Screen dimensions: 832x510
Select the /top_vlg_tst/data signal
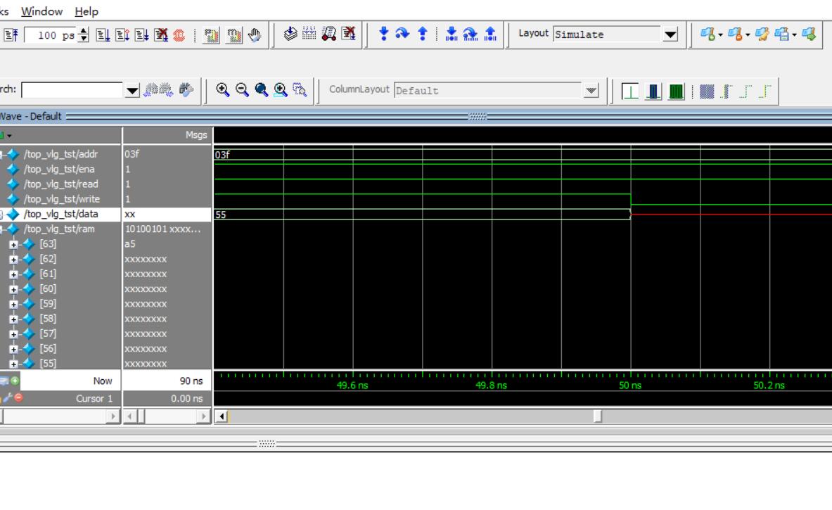click(x=60, y=215)
